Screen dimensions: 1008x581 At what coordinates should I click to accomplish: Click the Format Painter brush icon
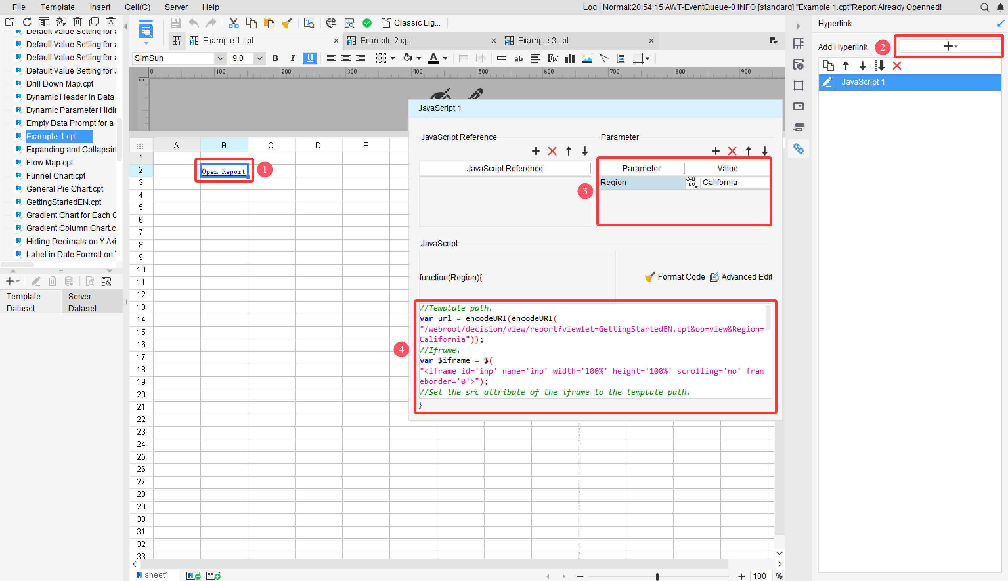[x=287, y=23]
